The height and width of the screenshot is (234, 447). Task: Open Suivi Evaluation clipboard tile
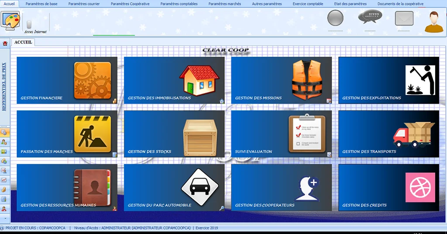click(282, 134)
